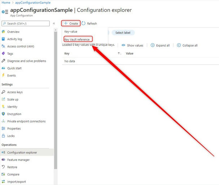Click the Access keys key icon
This screenshot has height=185, width=219.
click(3, 92)
